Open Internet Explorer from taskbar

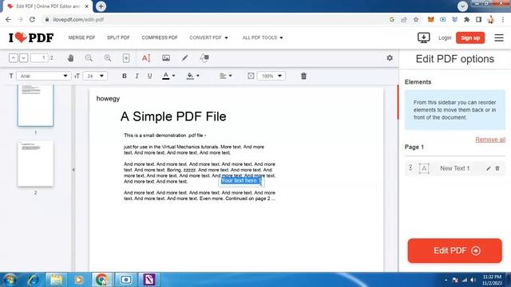(34, 280)
